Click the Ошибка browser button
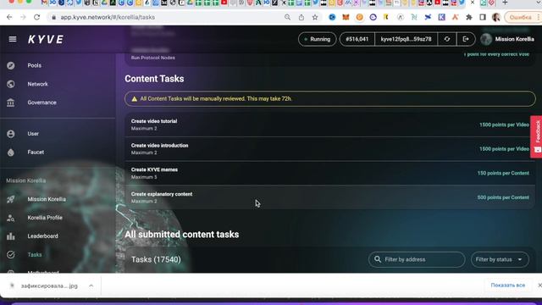 pyautogui.click(x=521, y=17)
